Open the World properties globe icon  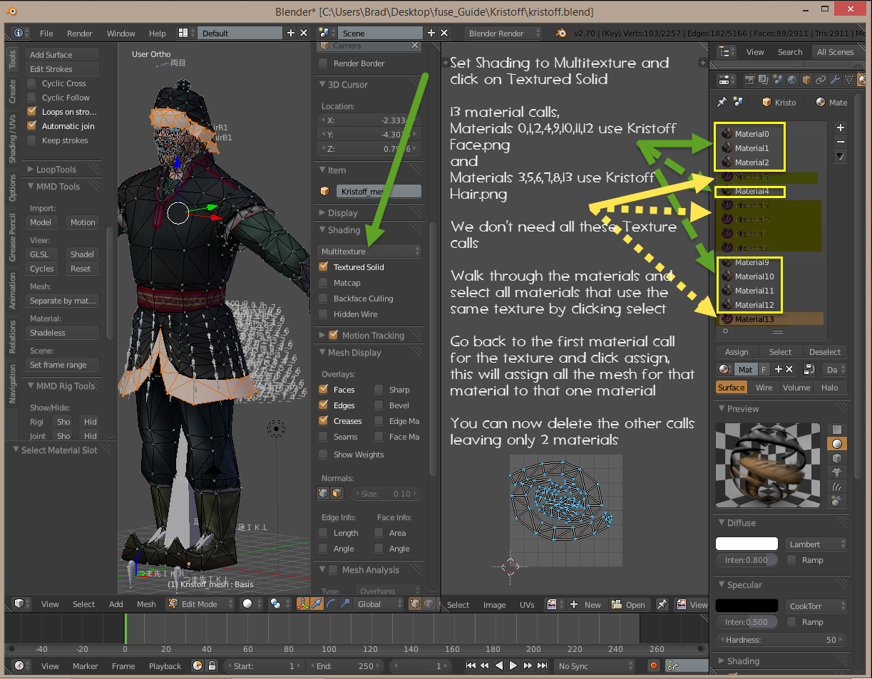pyautogui.click(x=792, y=80)
